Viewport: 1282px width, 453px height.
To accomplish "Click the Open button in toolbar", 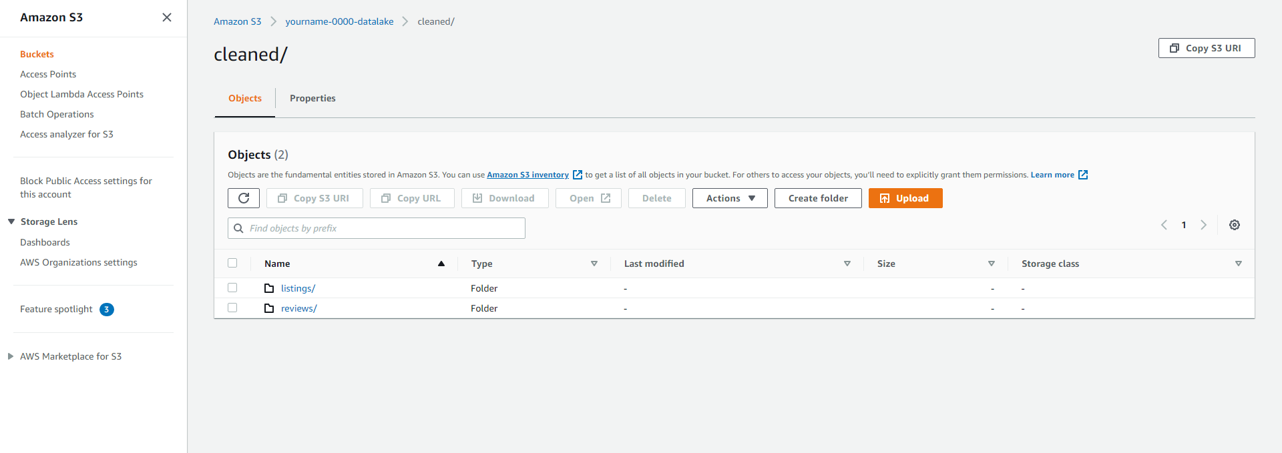I will [588, 198].
